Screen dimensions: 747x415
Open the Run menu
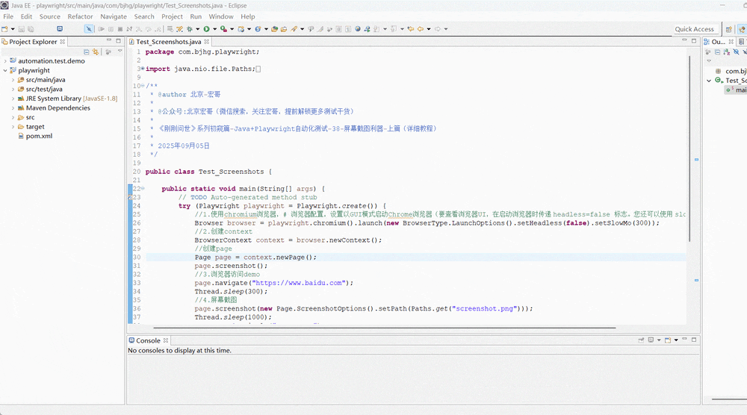pyautogui.click(x=196, y=16)
